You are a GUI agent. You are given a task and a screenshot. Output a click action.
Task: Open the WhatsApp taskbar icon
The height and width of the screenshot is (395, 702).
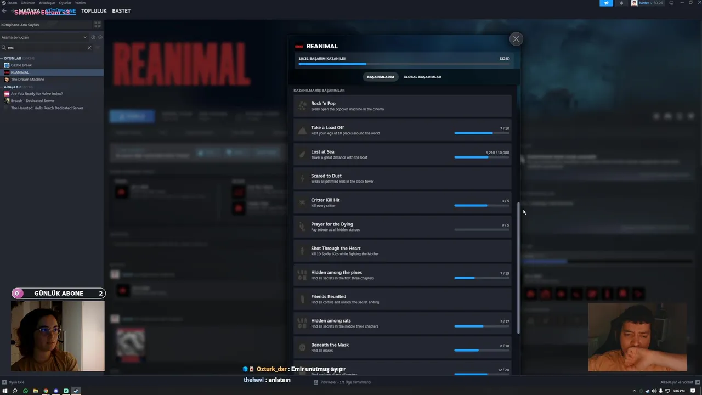pyautogui.click(x=25, y=391)
